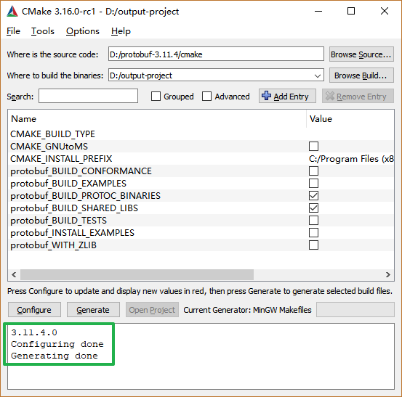This screenshot has width=402, height=397.
Task: Enable the Grouped checkbox
Action: tap(156, 97)
